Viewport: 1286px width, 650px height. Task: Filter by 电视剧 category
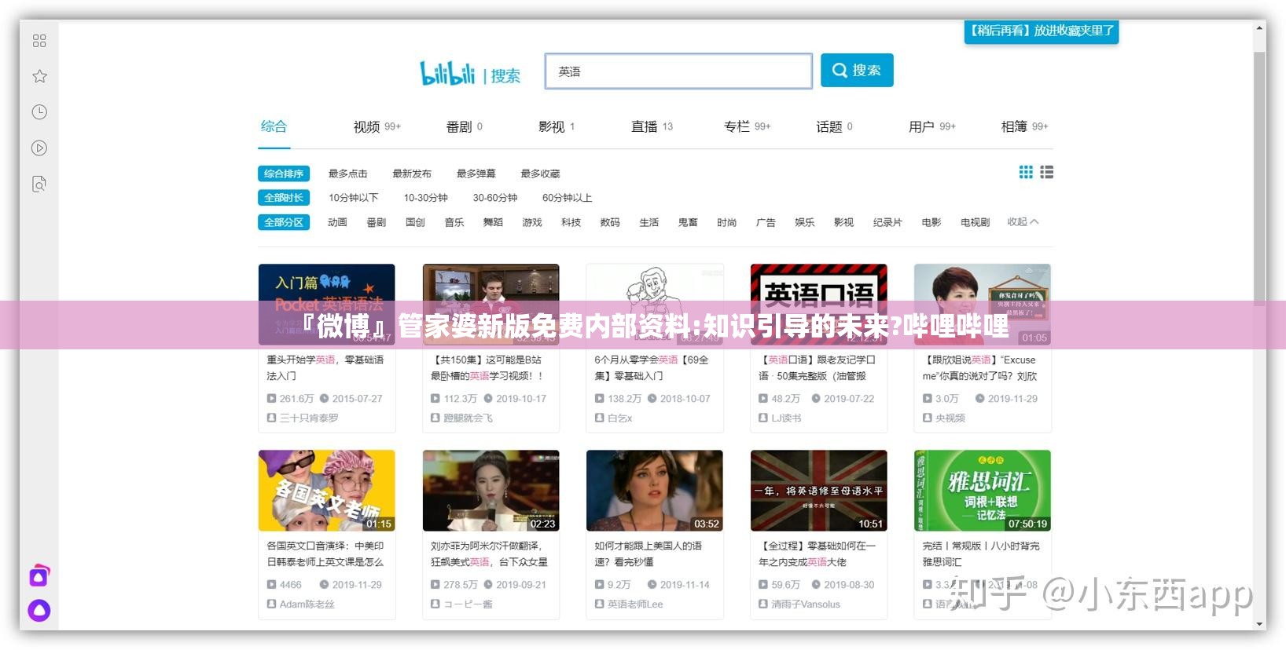pyautogui.click(x=975, y=222)
